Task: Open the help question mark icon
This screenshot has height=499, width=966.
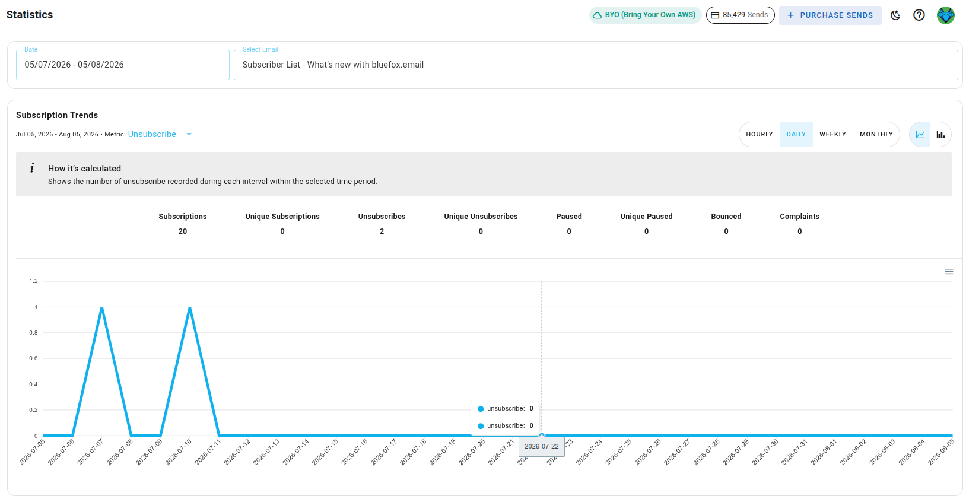Action: 919,15
